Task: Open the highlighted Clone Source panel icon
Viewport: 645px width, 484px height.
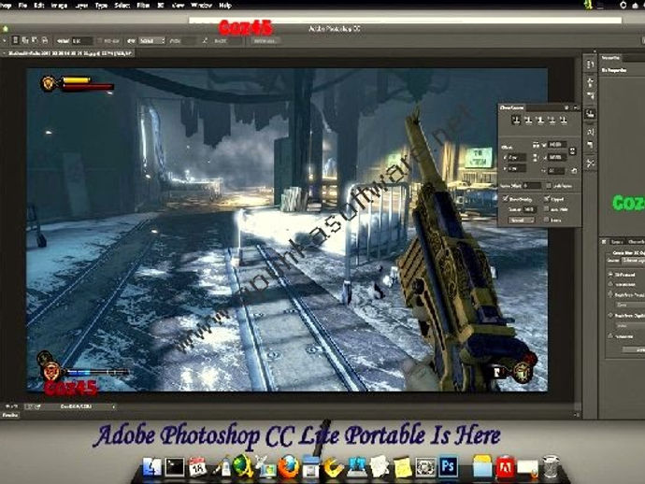Action: point(590,114)
